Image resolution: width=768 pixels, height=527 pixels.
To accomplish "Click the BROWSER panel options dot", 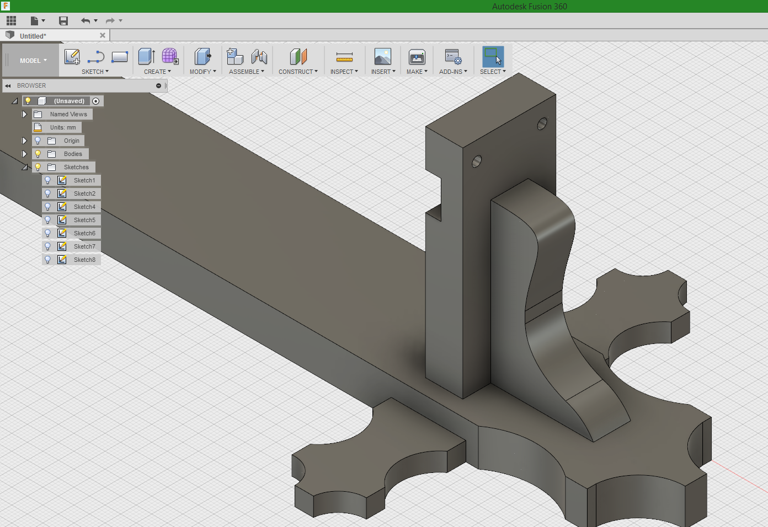I will pyautogui.click(x=158, y=86).
